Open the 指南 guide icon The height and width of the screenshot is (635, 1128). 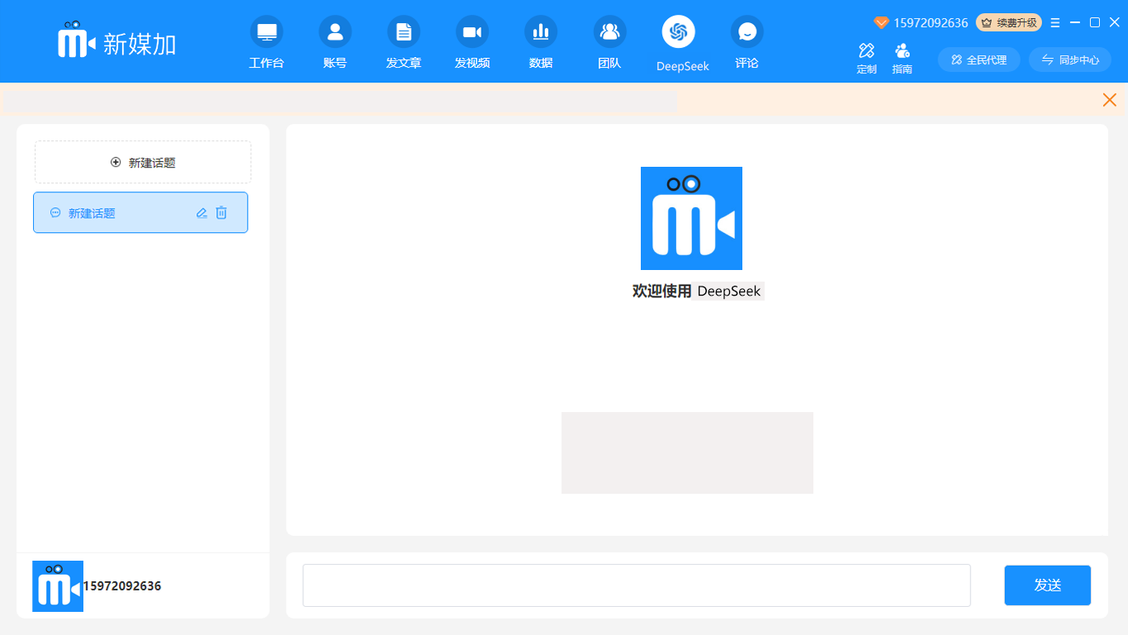tap(902, 51)
